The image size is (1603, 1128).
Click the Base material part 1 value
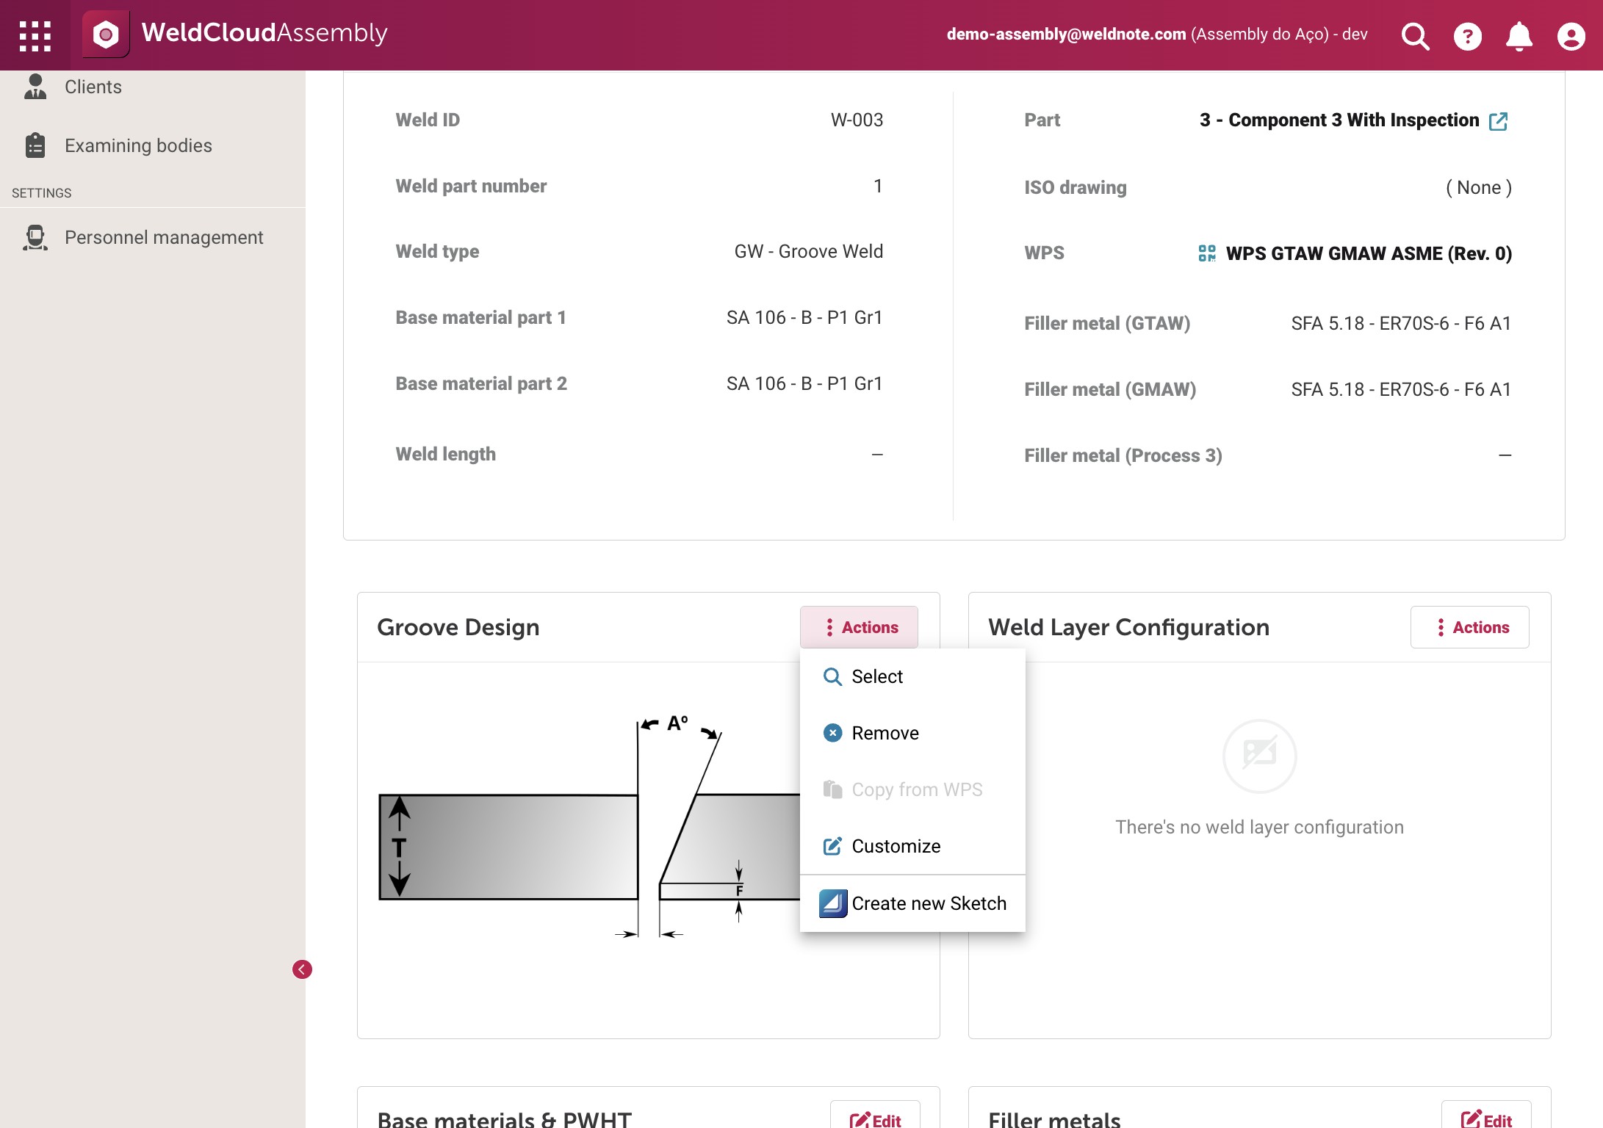(x=804, y=317)
